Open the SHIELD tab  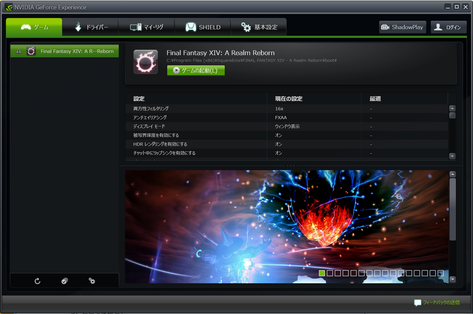click(x=203, y=27)
